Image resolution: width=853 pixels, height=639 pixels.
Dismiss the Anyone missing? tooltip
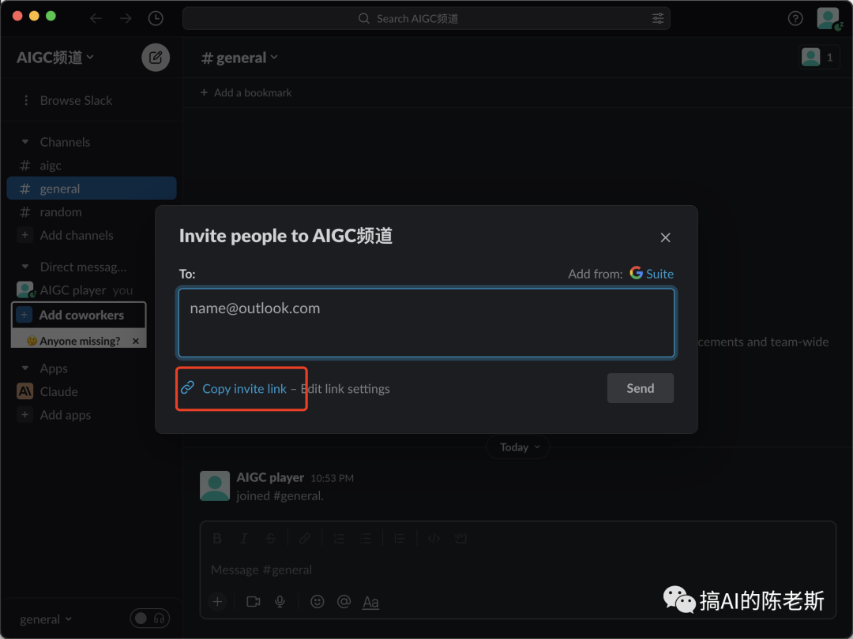(136, 342)
